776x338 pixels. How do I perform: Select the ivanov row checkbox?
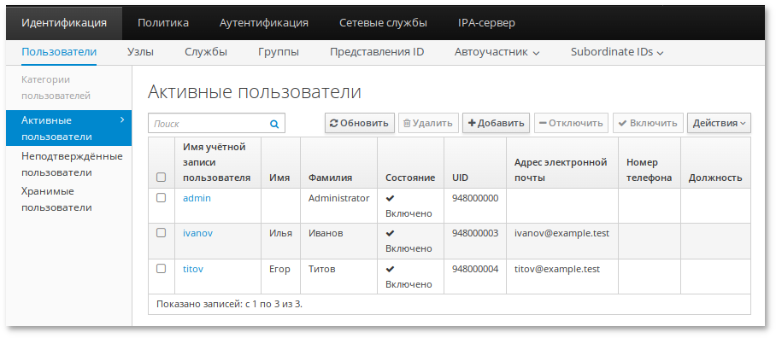tap(161, 233)
